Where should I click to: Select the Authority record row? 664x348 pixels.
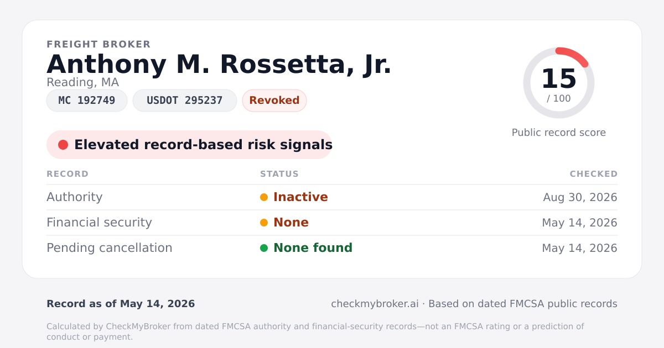click(x=332, y=197)
